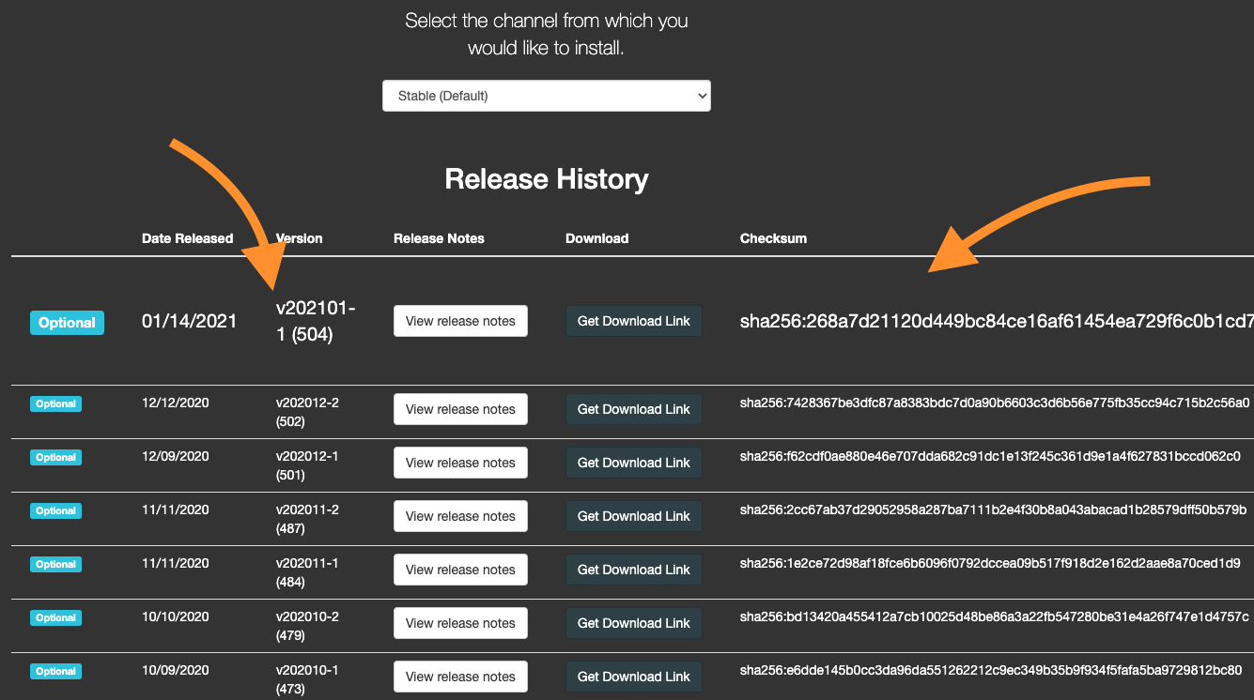1254x700 pixels.
Task: Get download link for v202012-1 (501)
Action: pyautogui.click(x=633, y=462)
